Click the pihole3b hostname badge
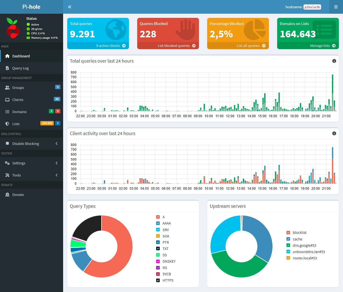 pos(312,7)
